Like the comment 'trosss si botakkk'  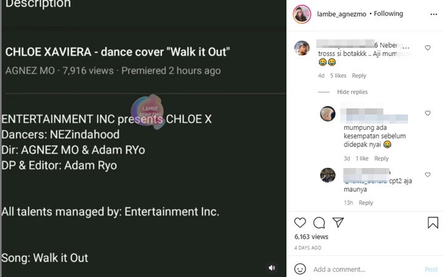tap(428, 48)
